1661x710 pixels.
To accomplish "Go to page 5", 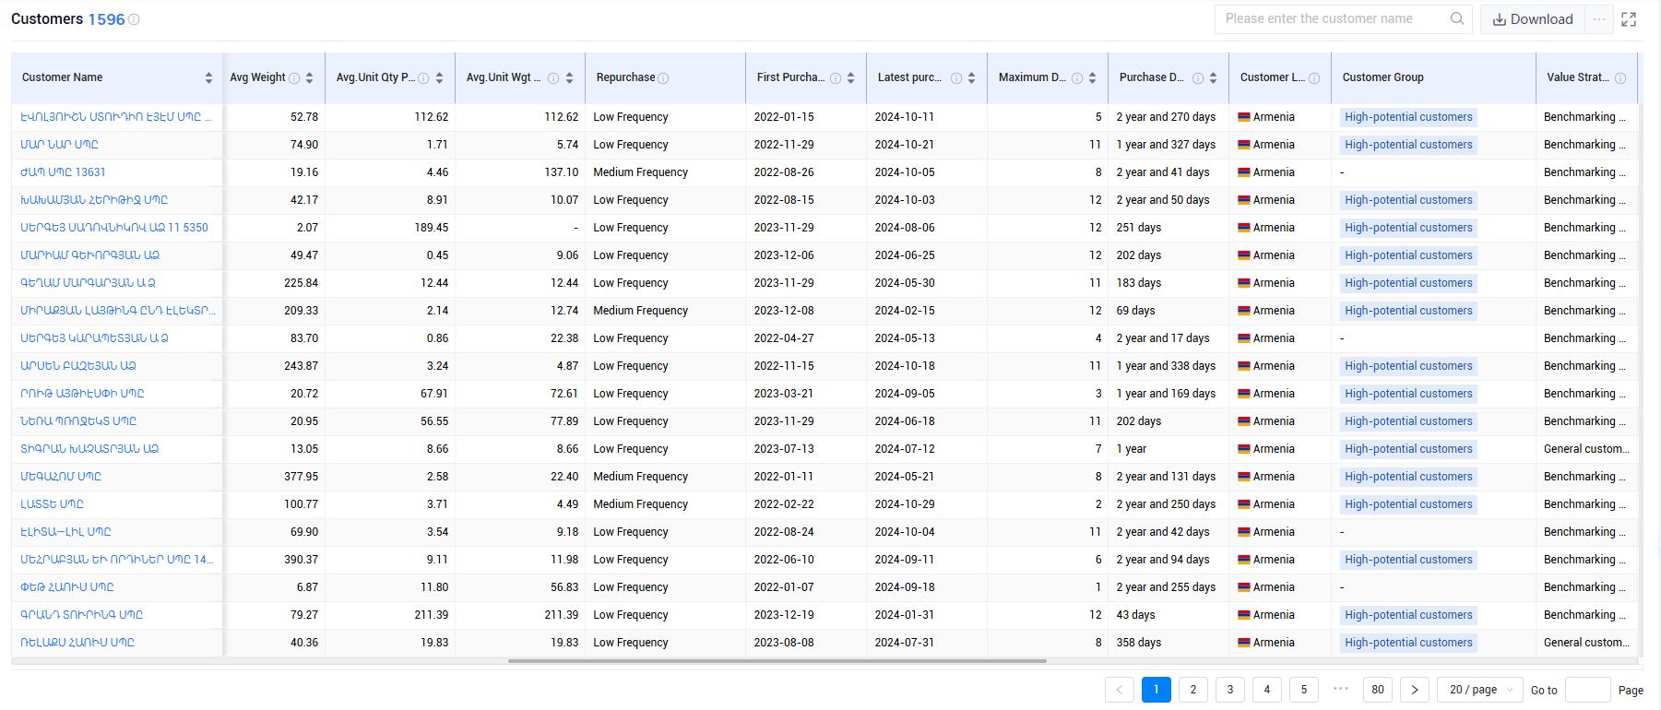I will (x=1304, y=690).
